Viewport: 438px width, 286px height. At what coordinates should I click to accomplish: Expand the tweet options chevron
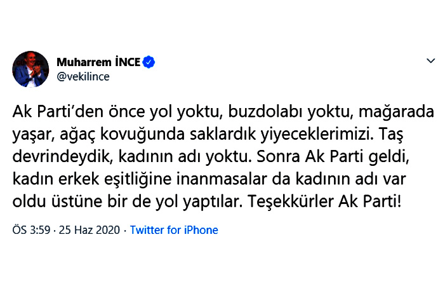(x=430, y=62)
